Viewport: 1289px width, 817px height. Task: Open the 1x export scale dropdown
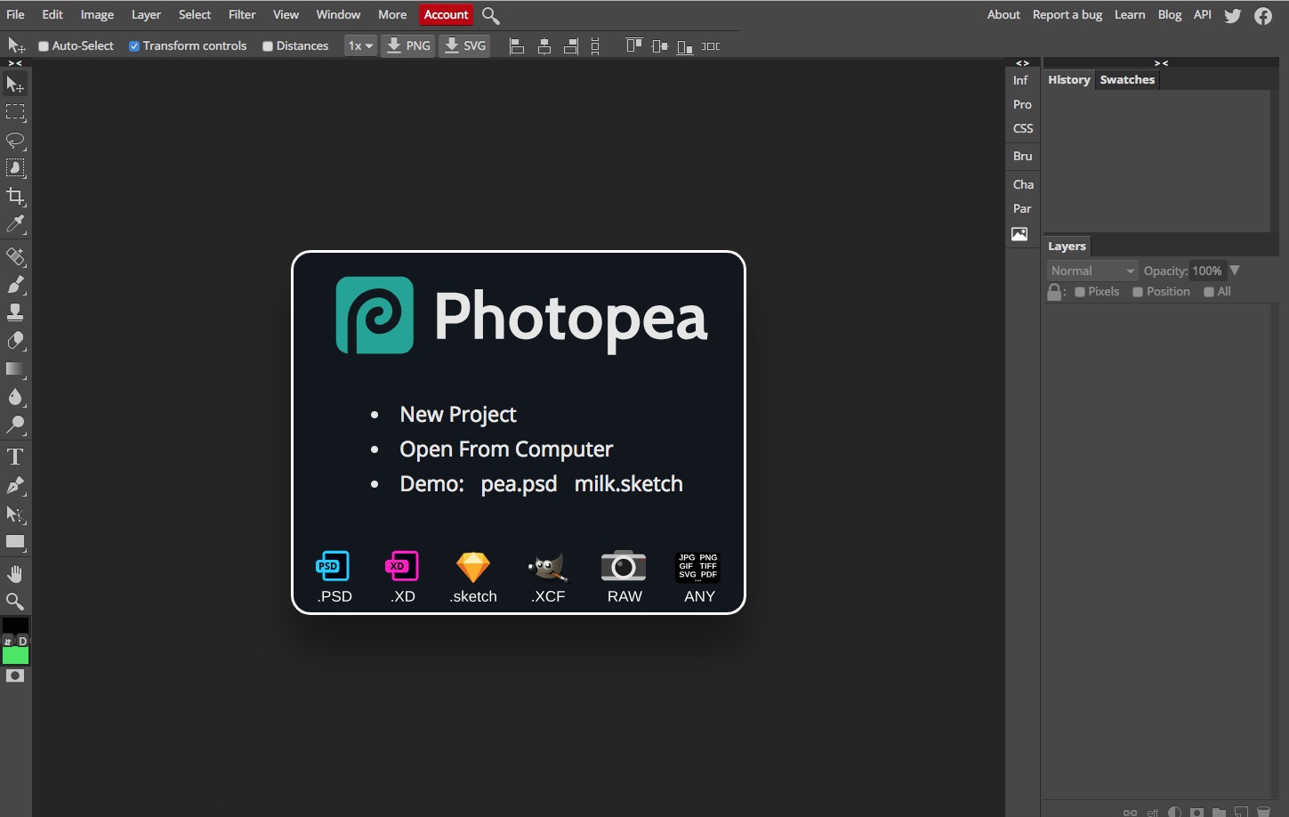(x=360, y=46)
